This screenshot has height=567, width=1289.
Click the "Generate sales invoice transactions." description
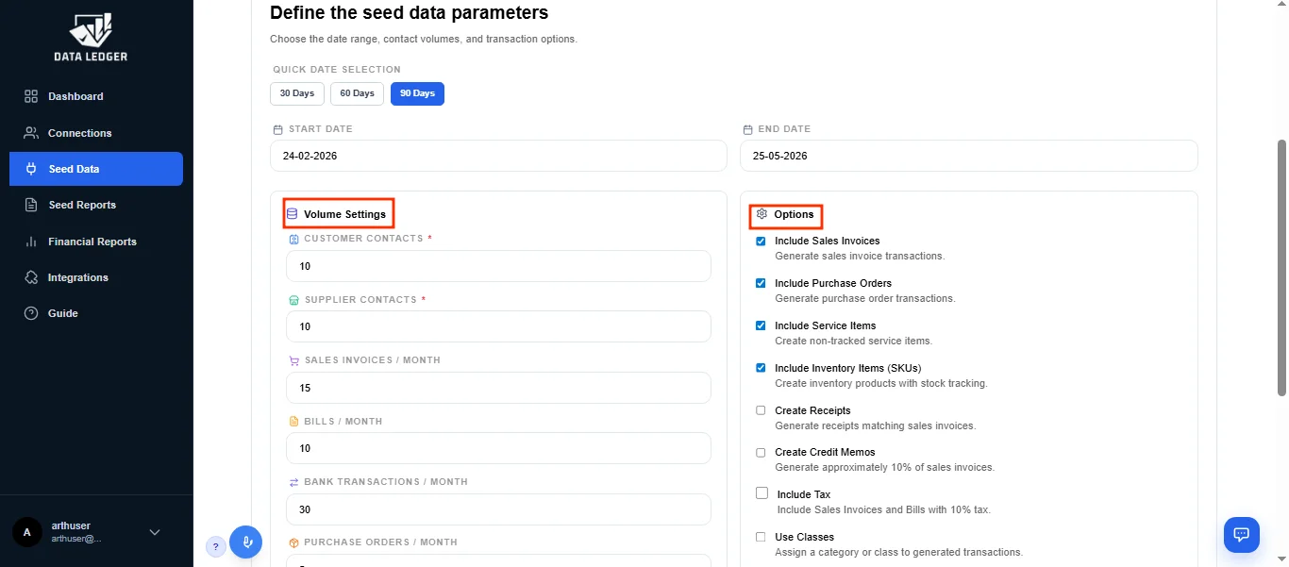pyautogui.click(x=860, y=256)
